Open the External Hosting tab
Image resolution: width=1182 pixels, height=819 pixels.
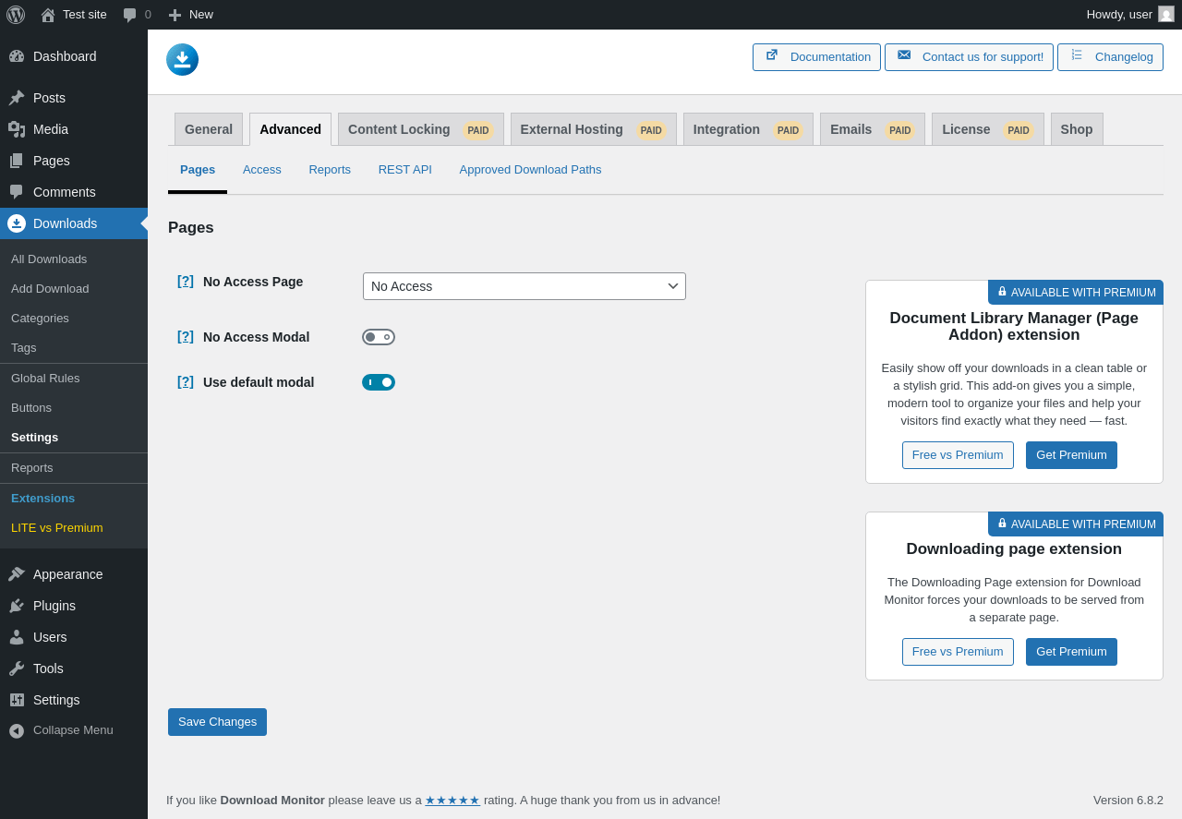coord(593,129)
